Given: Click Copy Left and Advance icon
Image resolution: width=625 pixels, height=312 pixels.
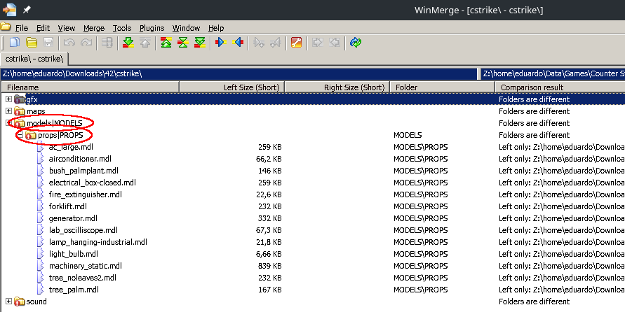Looking at the screenshot, I should pos(276,42).
